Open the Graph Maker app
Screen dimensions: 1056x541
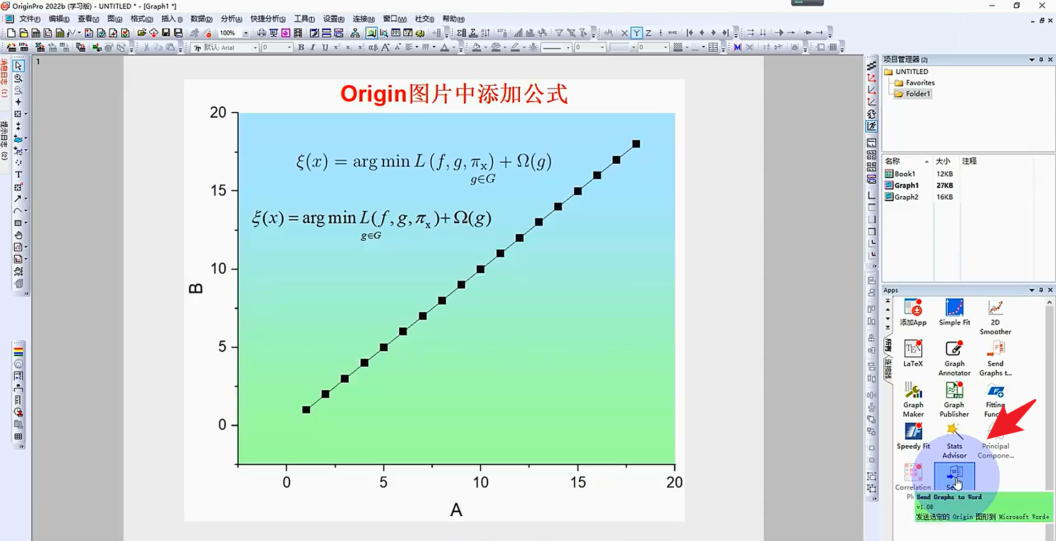(913, 400)
